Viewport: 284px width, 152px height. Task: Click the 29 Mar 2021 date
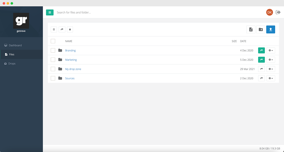[x=248, y=69]
